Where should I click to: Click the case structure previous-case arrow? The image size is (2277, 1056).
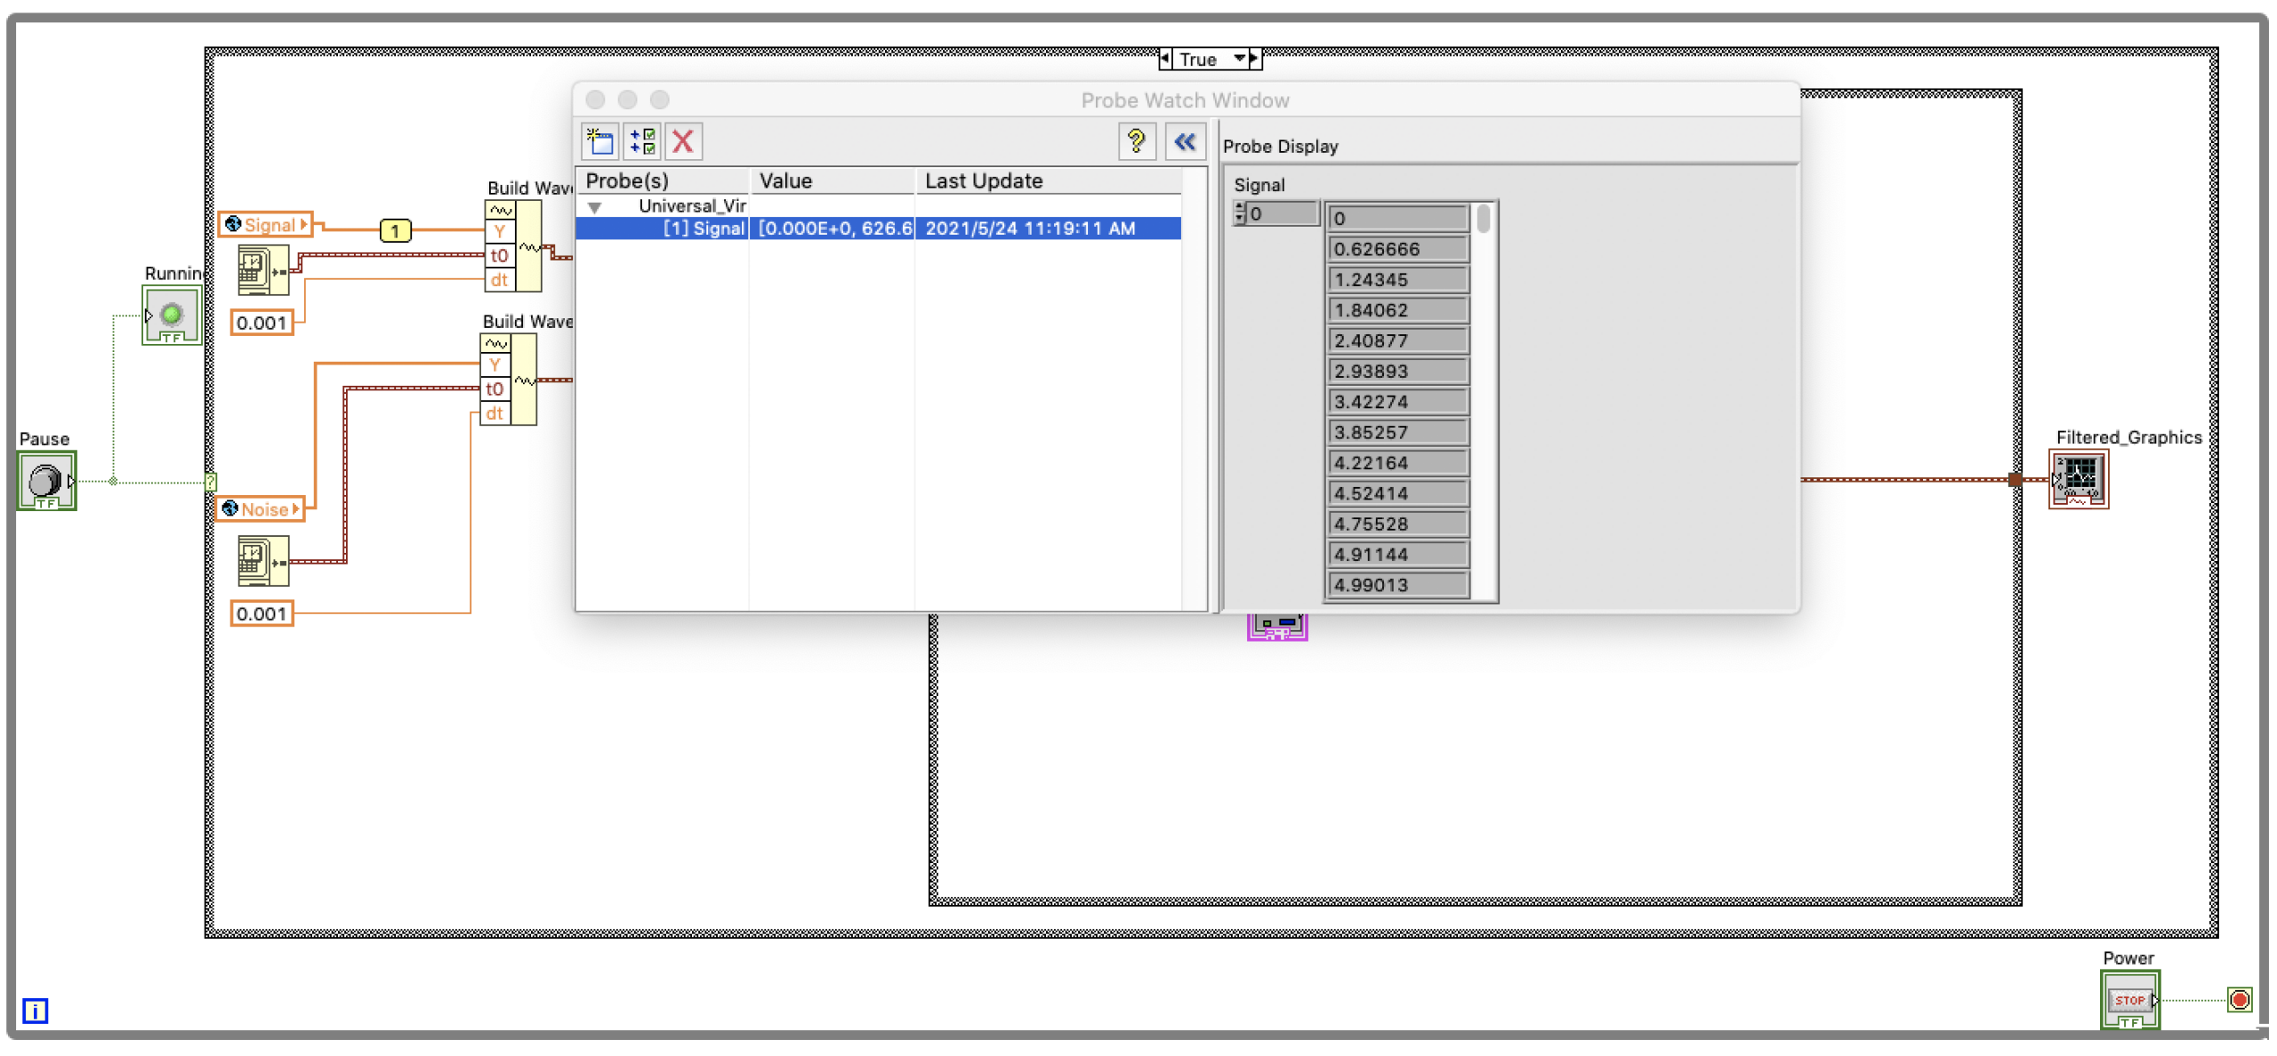(x=1165, y=59)
